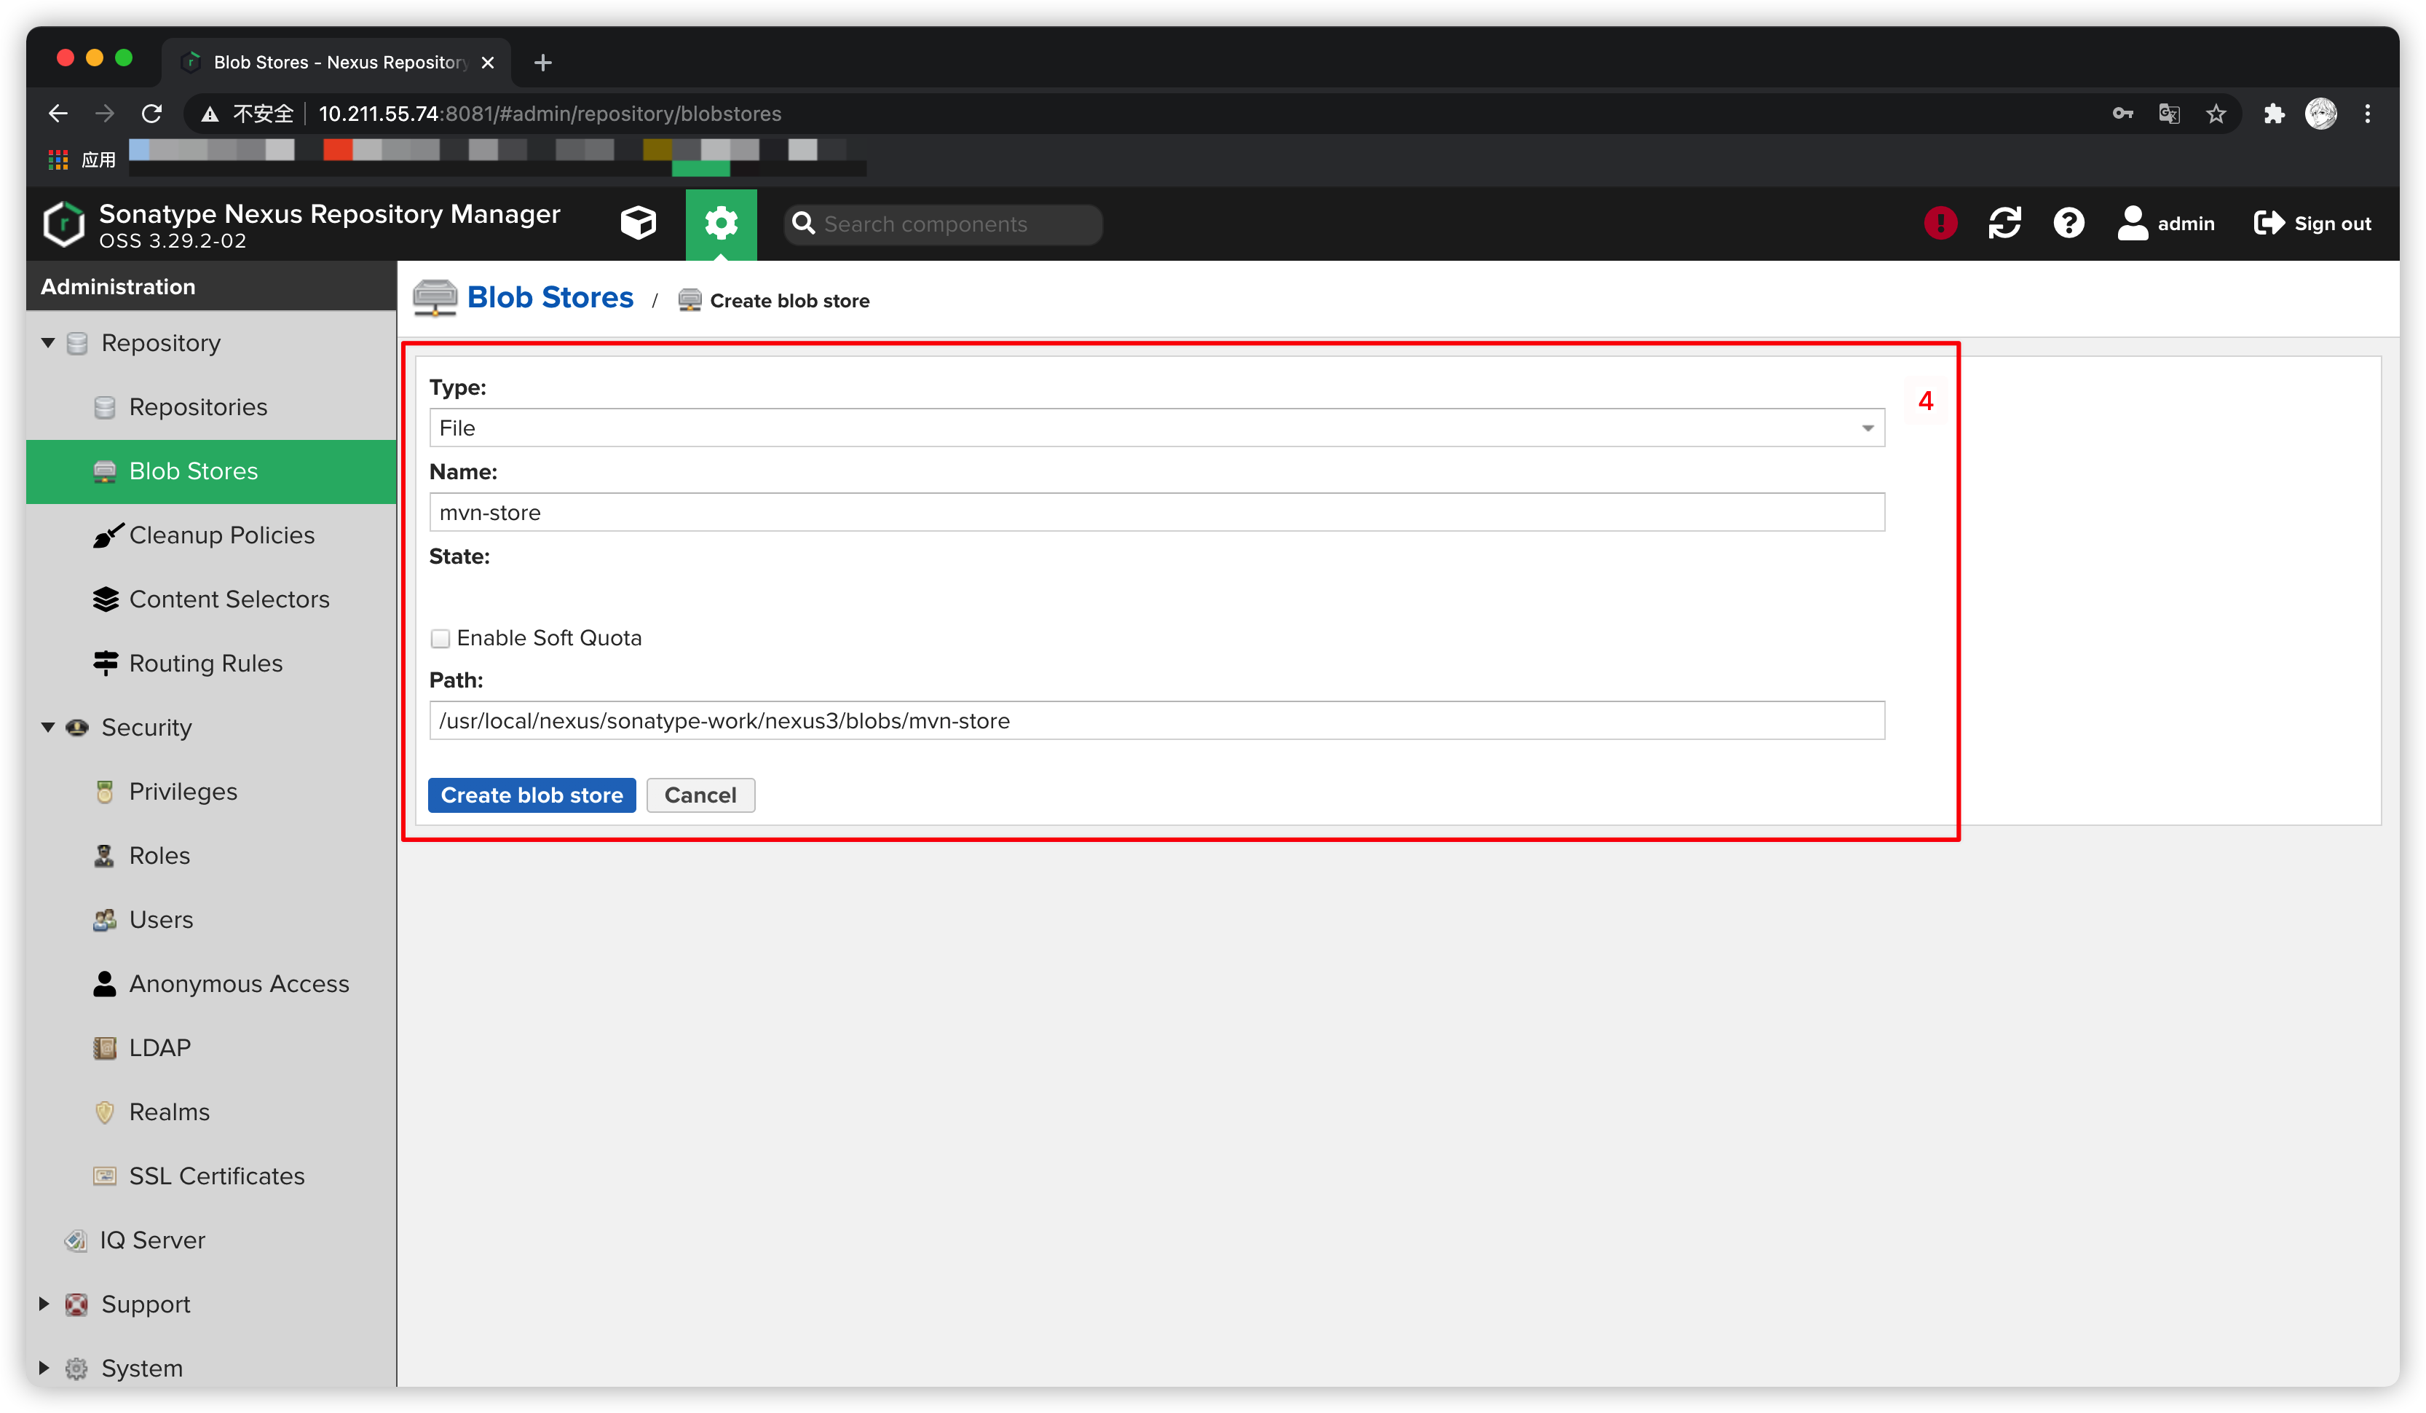Enable Soft Quota checkbox
The image size is (2426, 1413).
[441, 639]
